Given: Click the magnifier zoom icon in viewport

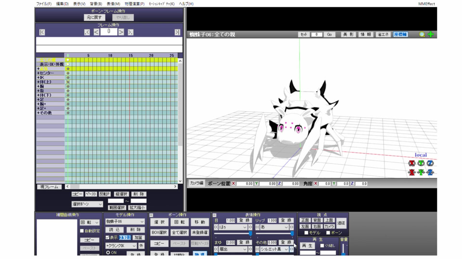Looking at the screenshot, I should [422, 35].
